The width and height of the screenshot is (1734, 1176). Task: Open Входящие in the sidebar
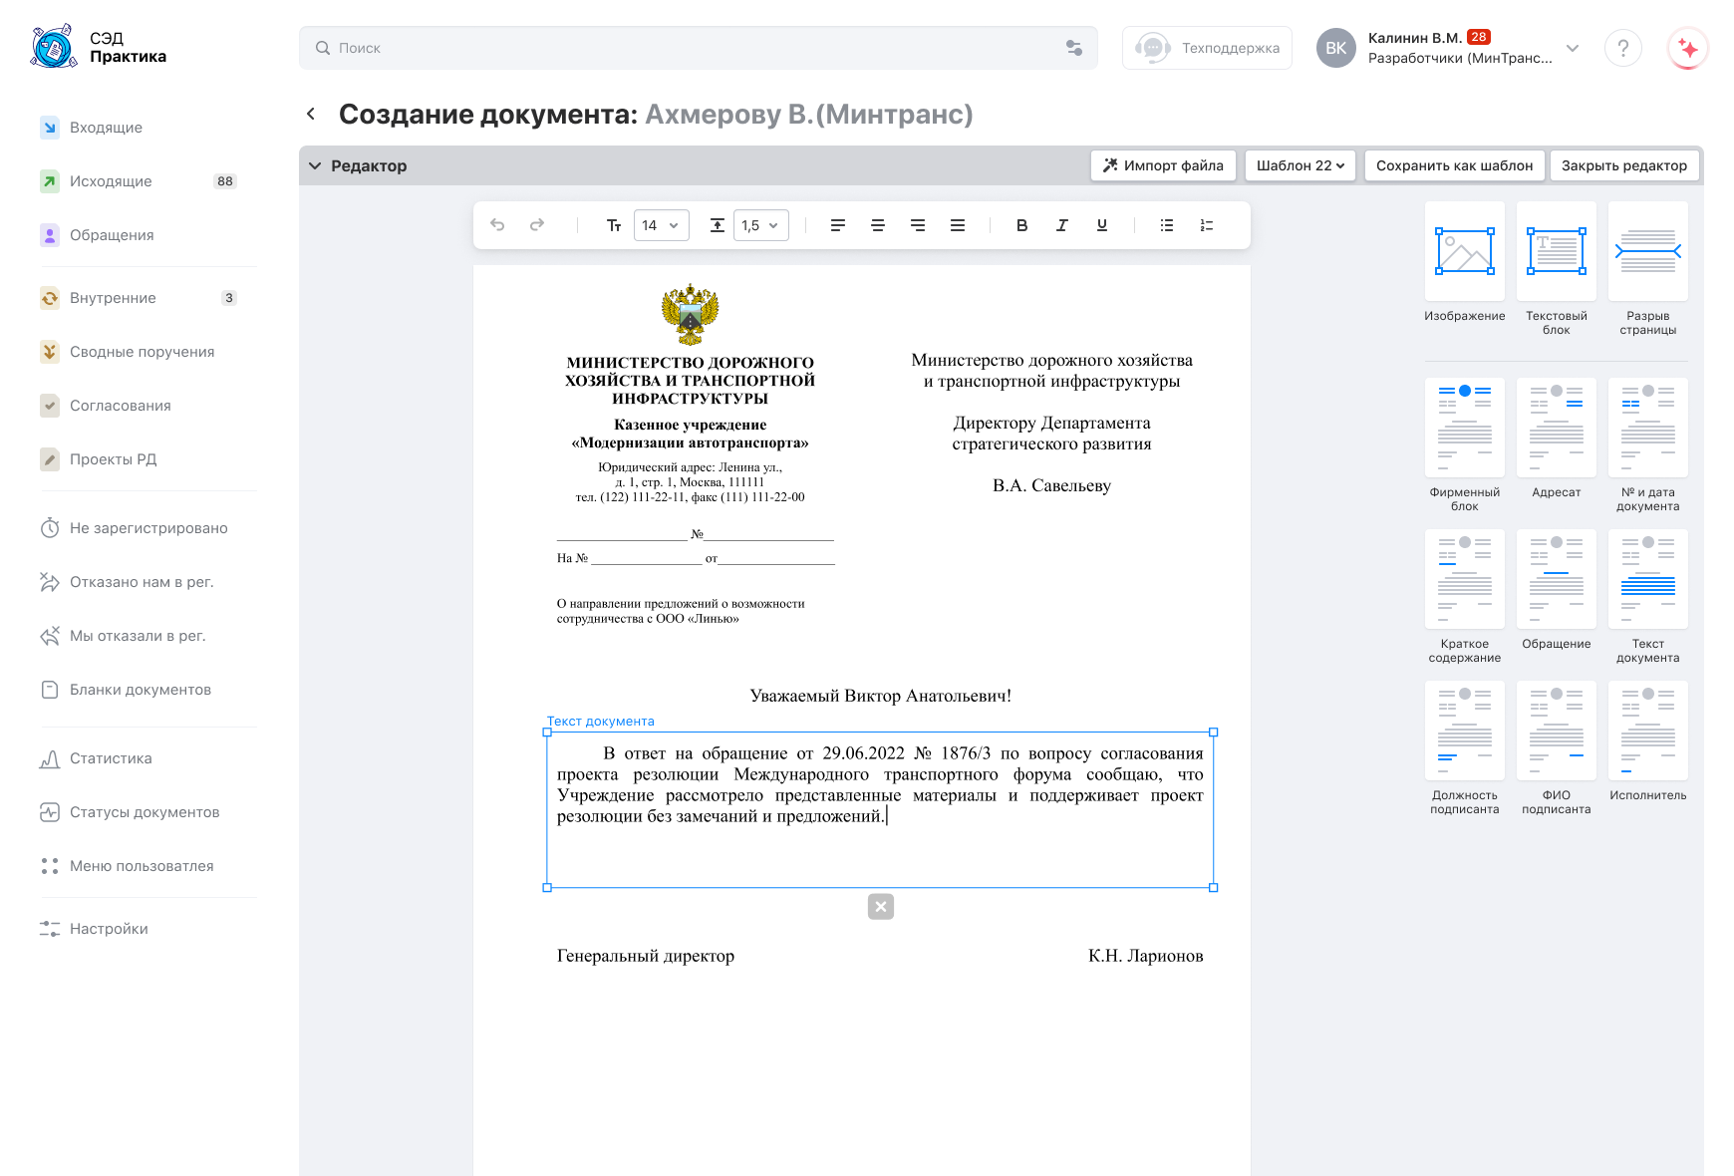(x=106, y=128)
